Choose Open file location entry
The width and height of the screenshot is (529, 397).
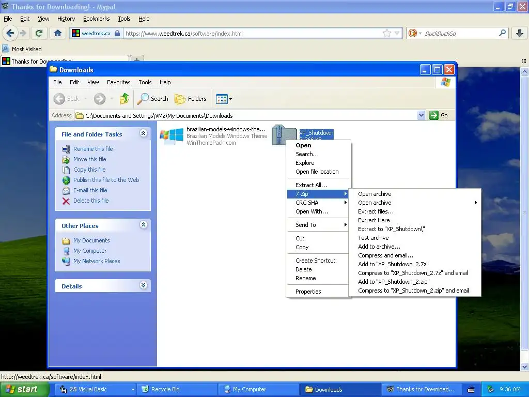click(x=318, y=172)
